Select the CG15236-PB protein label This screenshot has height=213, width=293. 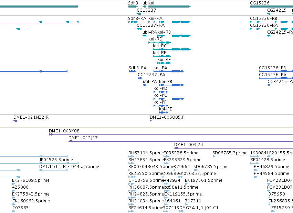(272, 68)
